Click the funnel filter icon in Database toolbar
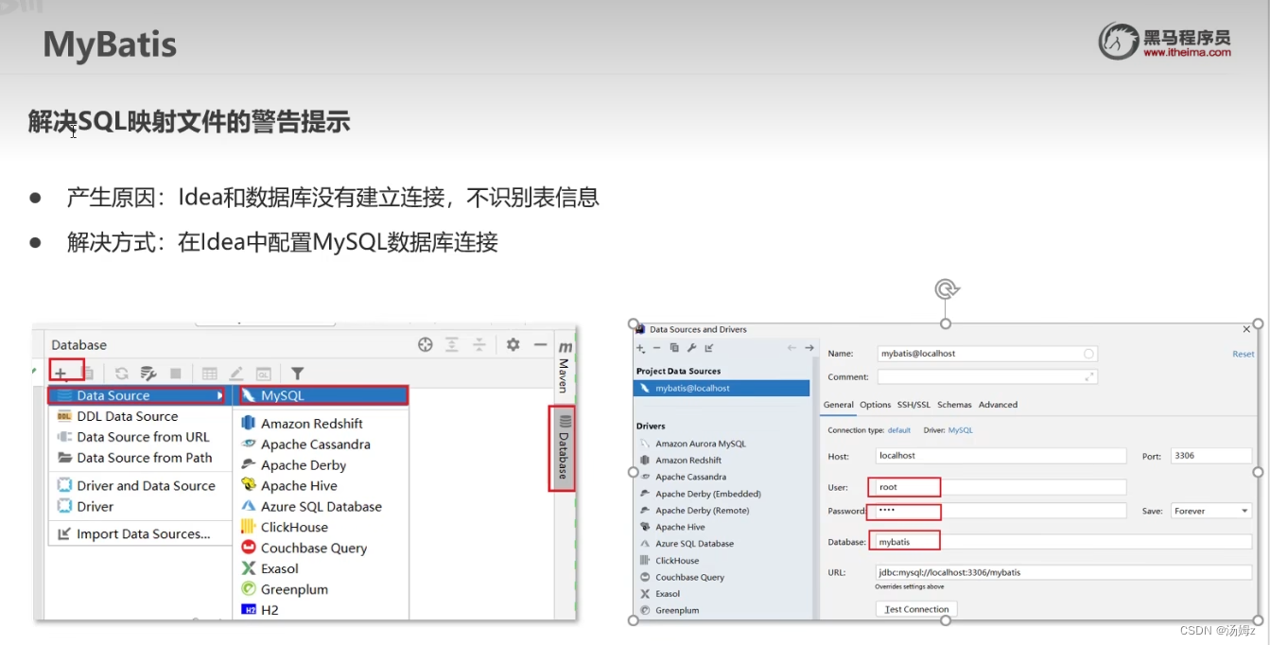Screen dimensions: 1270x645 [x=297, y=374]
